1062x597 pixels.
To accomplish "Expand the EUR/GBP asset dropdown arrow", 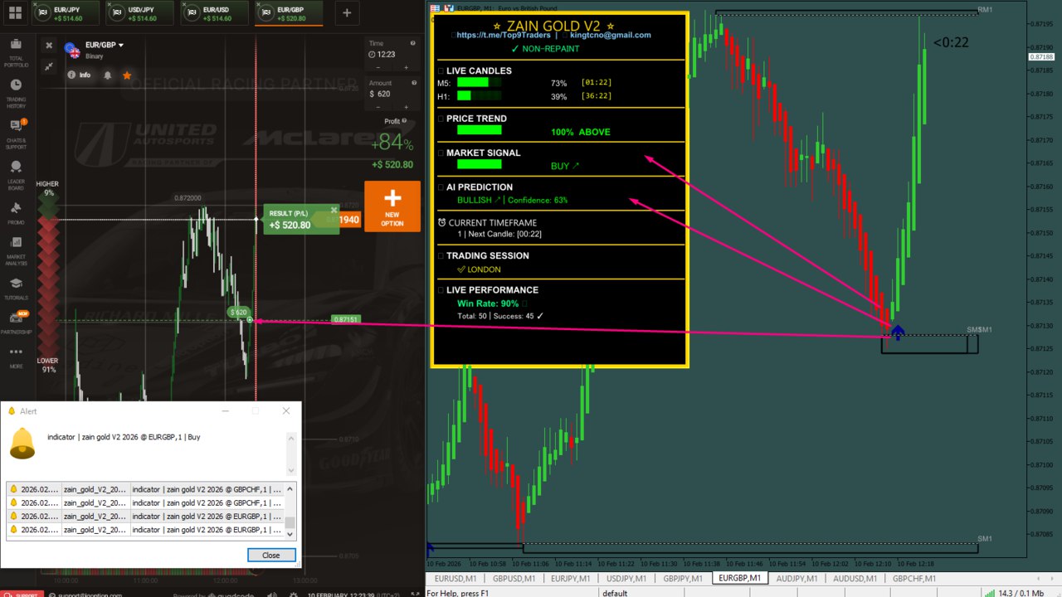I will click(121, 45).
